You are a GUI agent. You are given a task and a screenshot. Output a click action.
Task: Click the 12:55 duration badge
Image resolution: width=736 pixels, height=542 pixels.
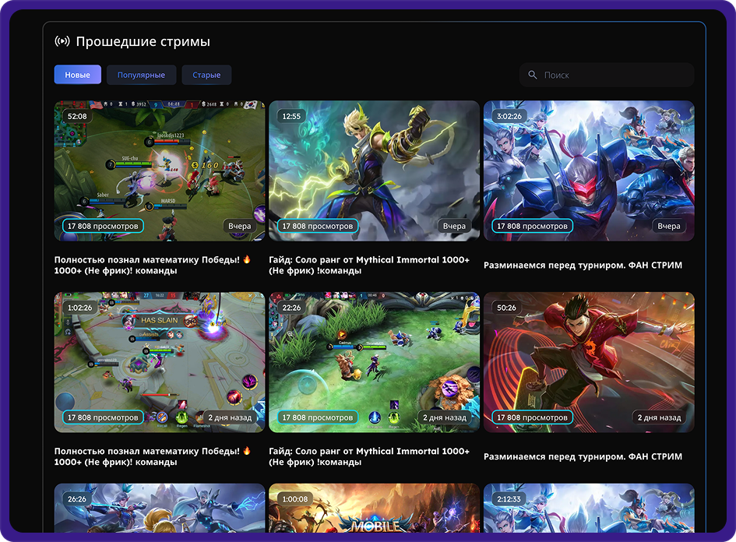(x=291, y=116)
